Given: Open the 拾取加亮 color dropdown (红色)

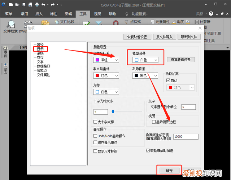Looking at the screenshot, I should [x=180, y=88].
